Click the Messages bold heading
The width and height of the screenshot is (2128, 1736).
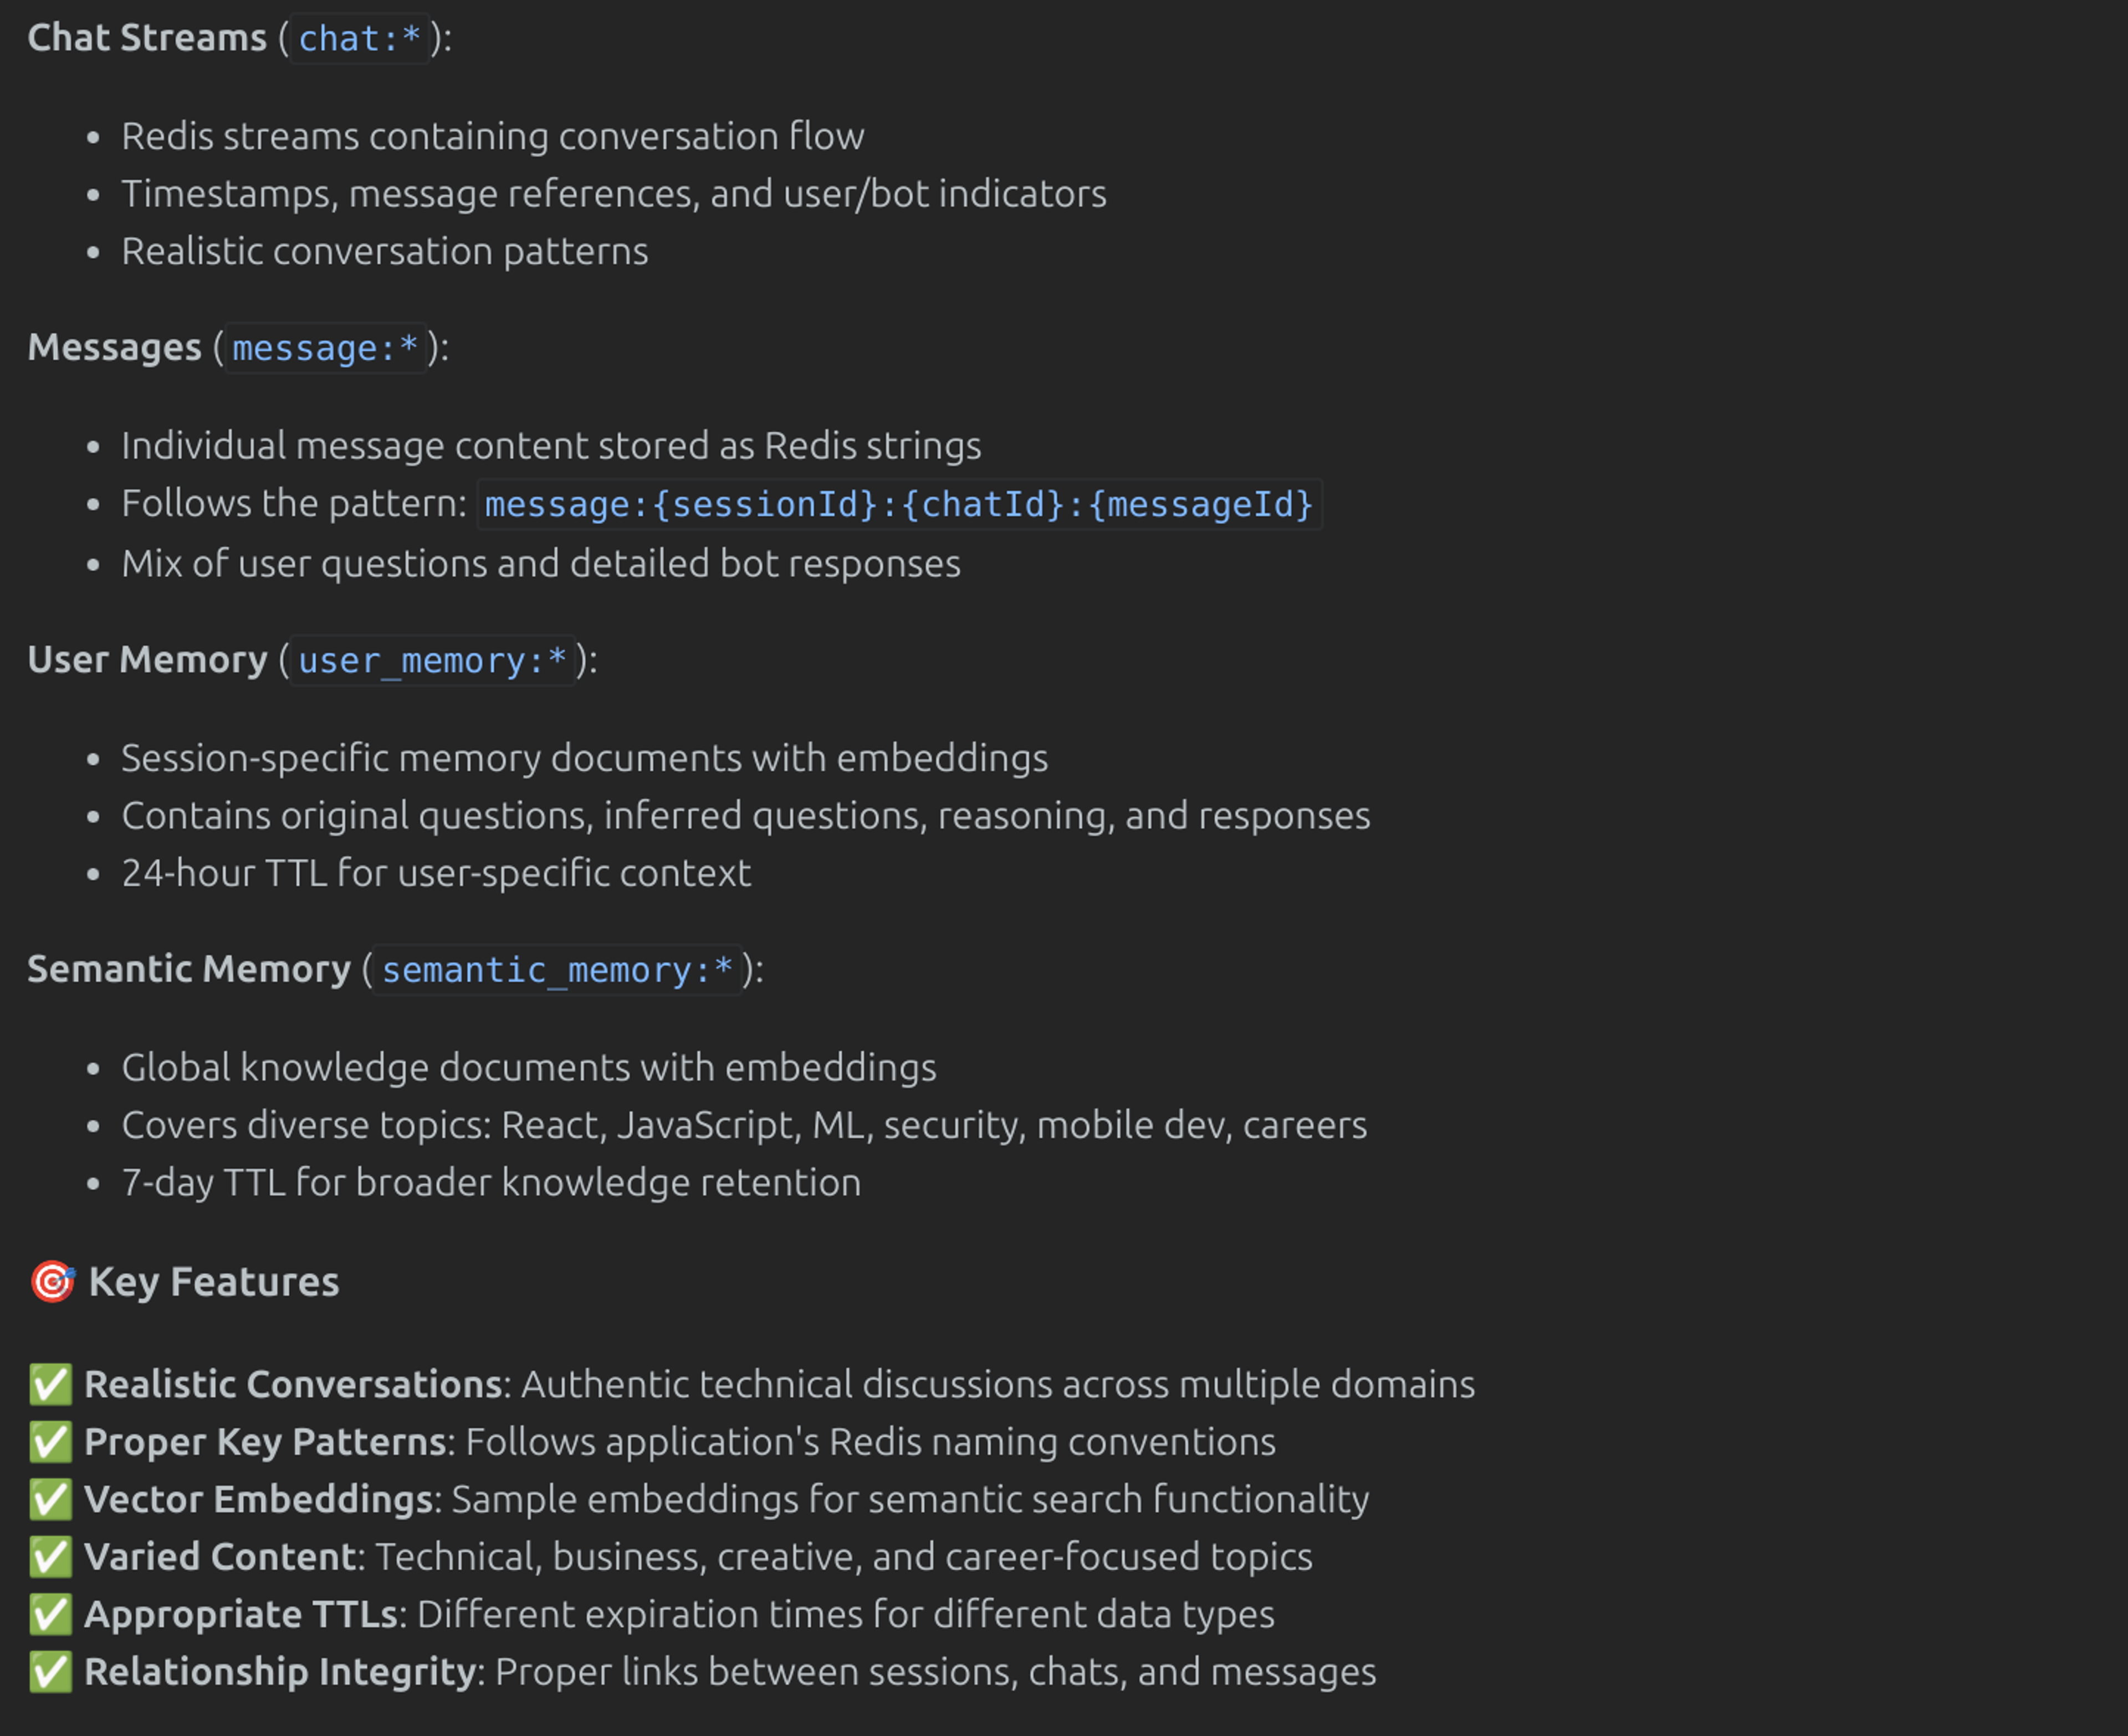pos(114,348)
